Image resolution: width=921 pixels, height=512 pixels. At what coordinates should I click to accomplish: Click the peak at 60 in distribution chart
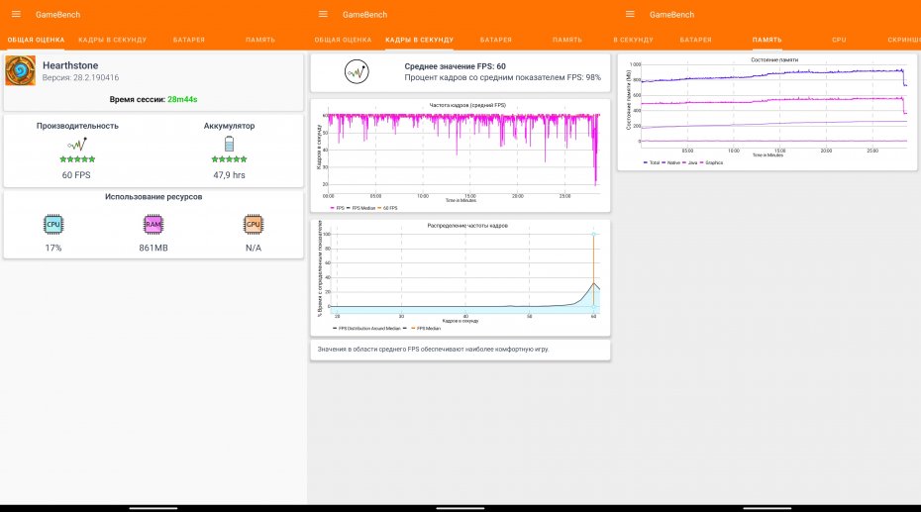[593, 282]
